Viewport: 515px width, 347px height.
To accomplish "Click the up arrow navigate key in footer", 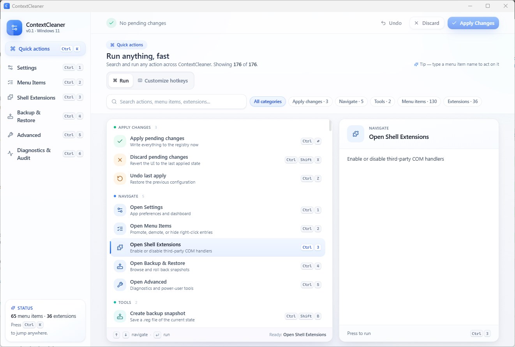I will pyautogui.click(x=116, y=335).
